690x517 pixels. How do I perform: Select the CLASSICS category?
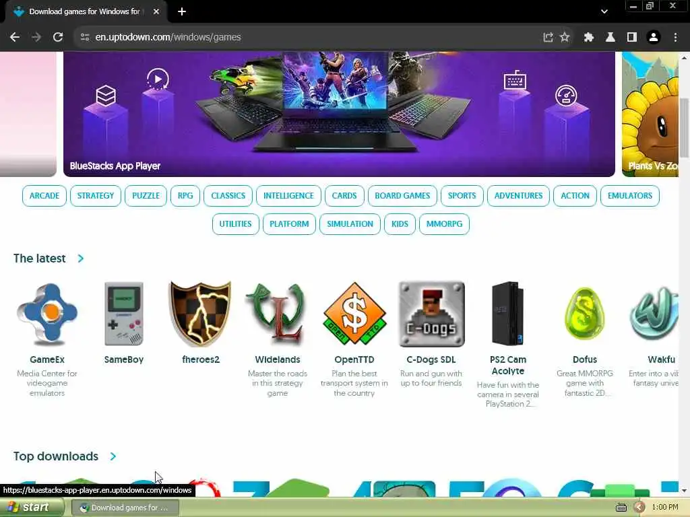(x=228, y=196)
